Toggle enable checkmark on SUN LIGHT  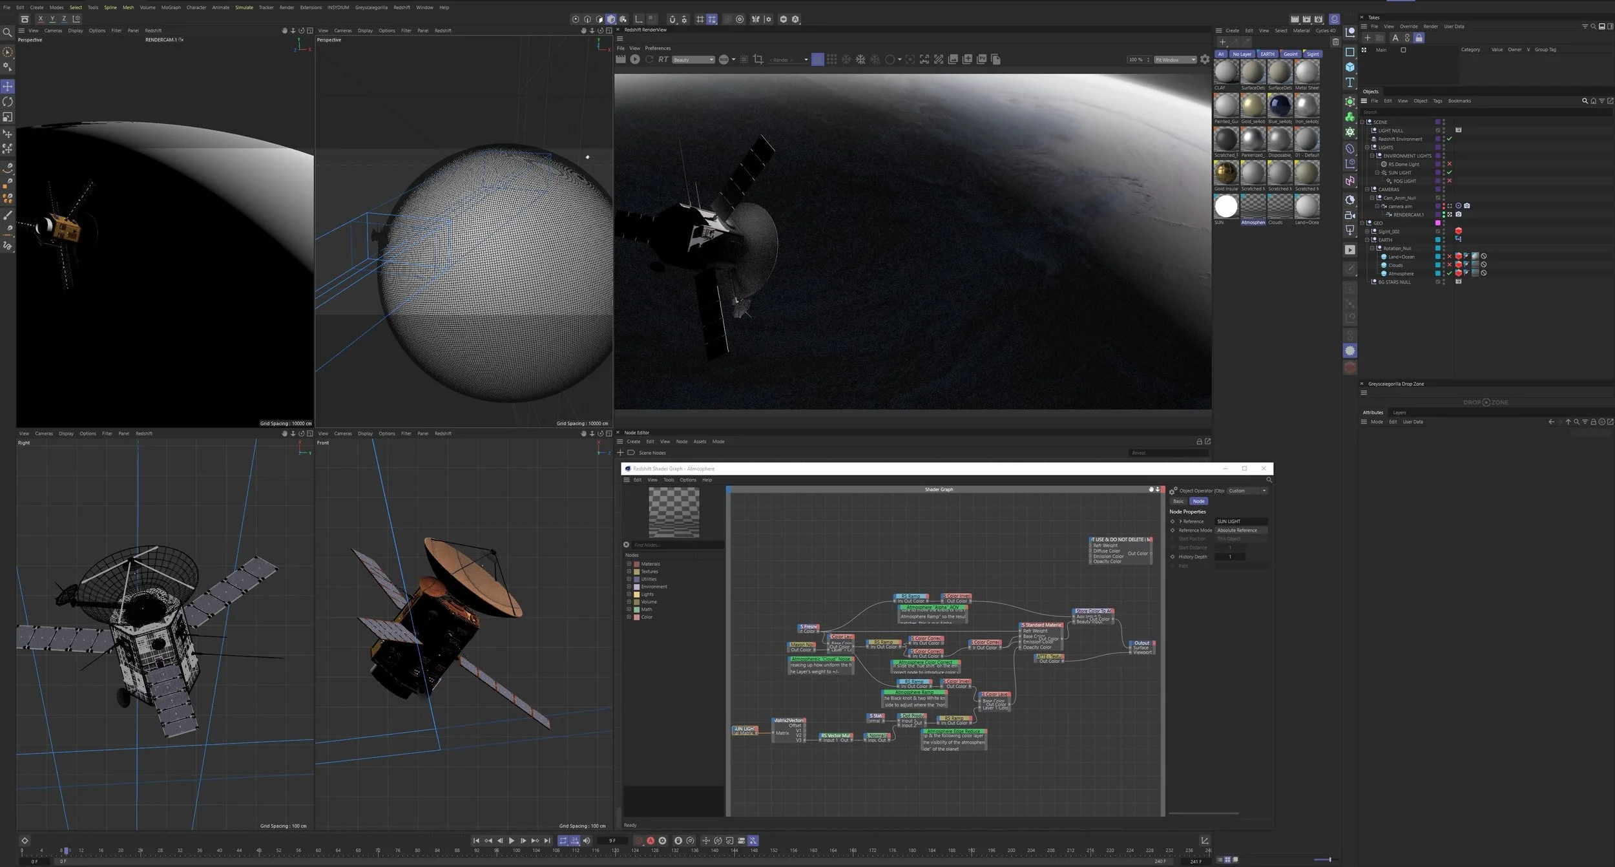point(1450,172)
